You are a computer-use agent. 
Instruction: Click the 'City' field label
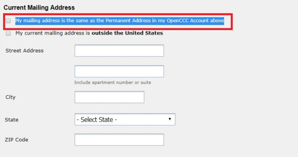[x=10, y=97]
